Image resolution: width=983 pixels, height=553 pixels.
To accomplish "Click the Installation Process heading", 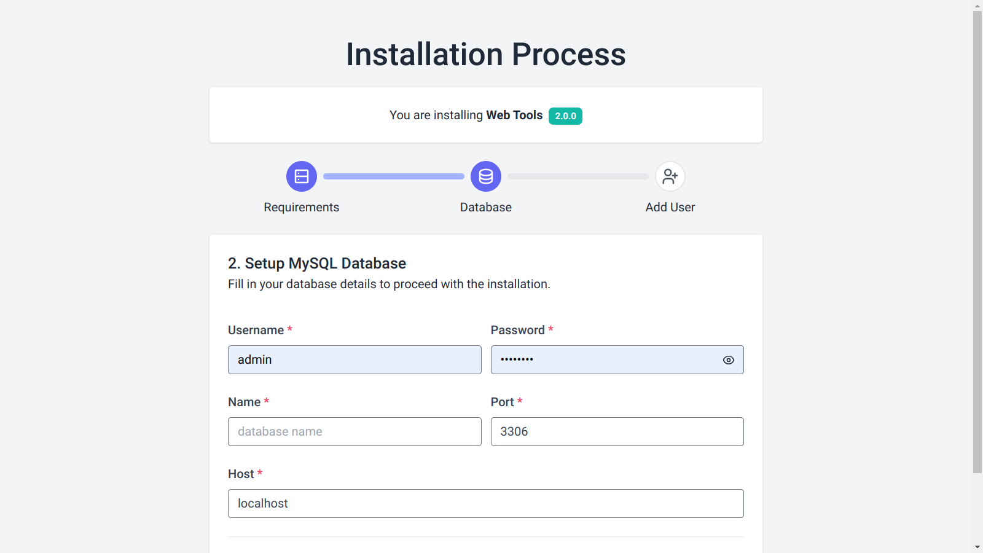I will coord(486,54).
